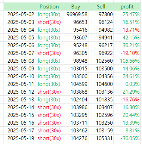The width and height of the screenshot is (142, 144).
Task: Click Sell value 104356
Action: (x=101, y=76)
